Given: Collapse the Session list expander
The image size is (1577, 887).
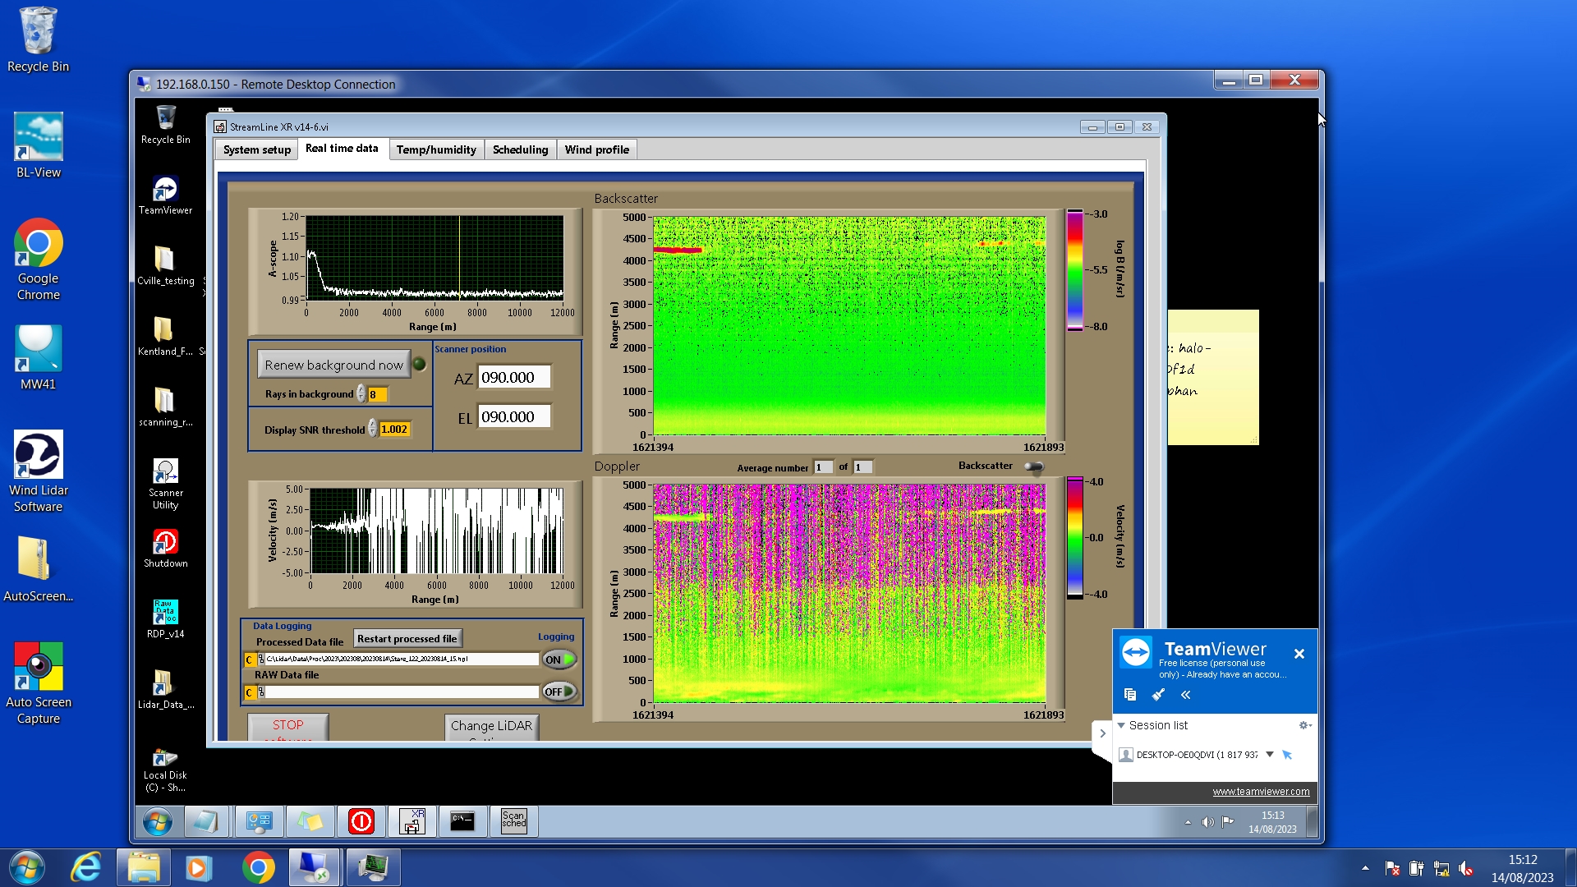Looking at the screenshot, I should [x=1121, y=725].
